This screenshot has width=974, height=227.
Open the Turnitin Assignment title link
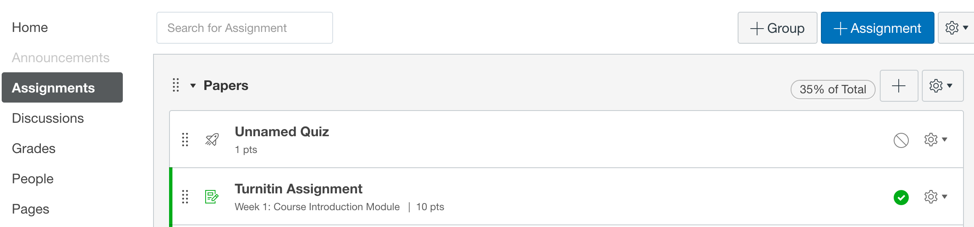pyautogui.click(x=298, y=189)
